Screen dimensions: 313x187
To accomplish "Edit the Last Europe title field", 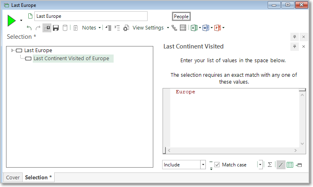I will tap(91, 16).
